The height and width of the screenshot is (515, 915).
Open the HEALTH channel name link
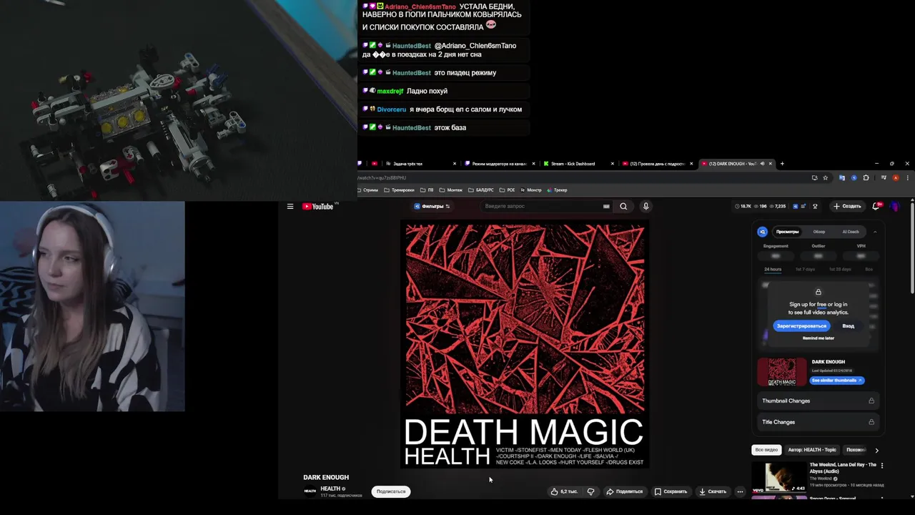(x=330, y=489)
